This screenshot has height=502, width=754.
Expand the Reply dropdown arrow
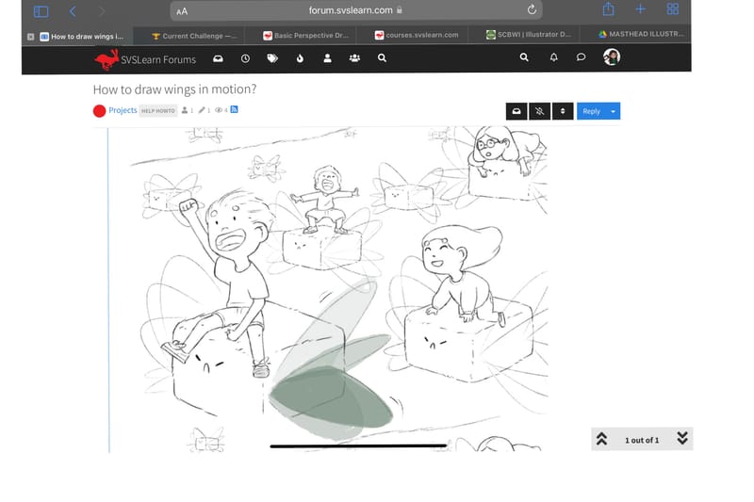(614, 111)
